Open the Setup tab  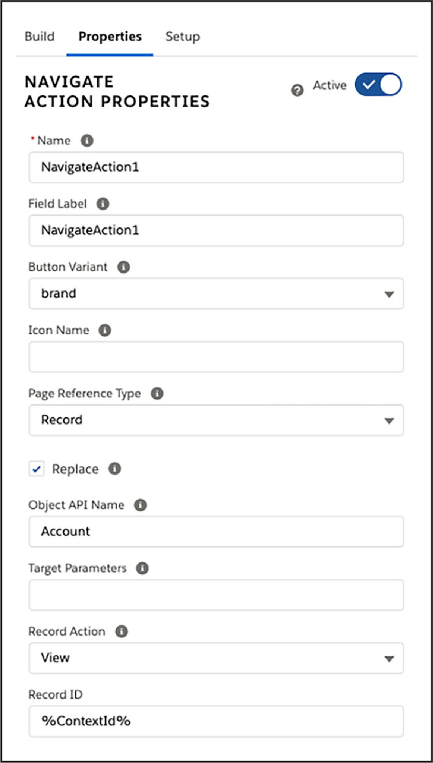(x=182, y=36)
